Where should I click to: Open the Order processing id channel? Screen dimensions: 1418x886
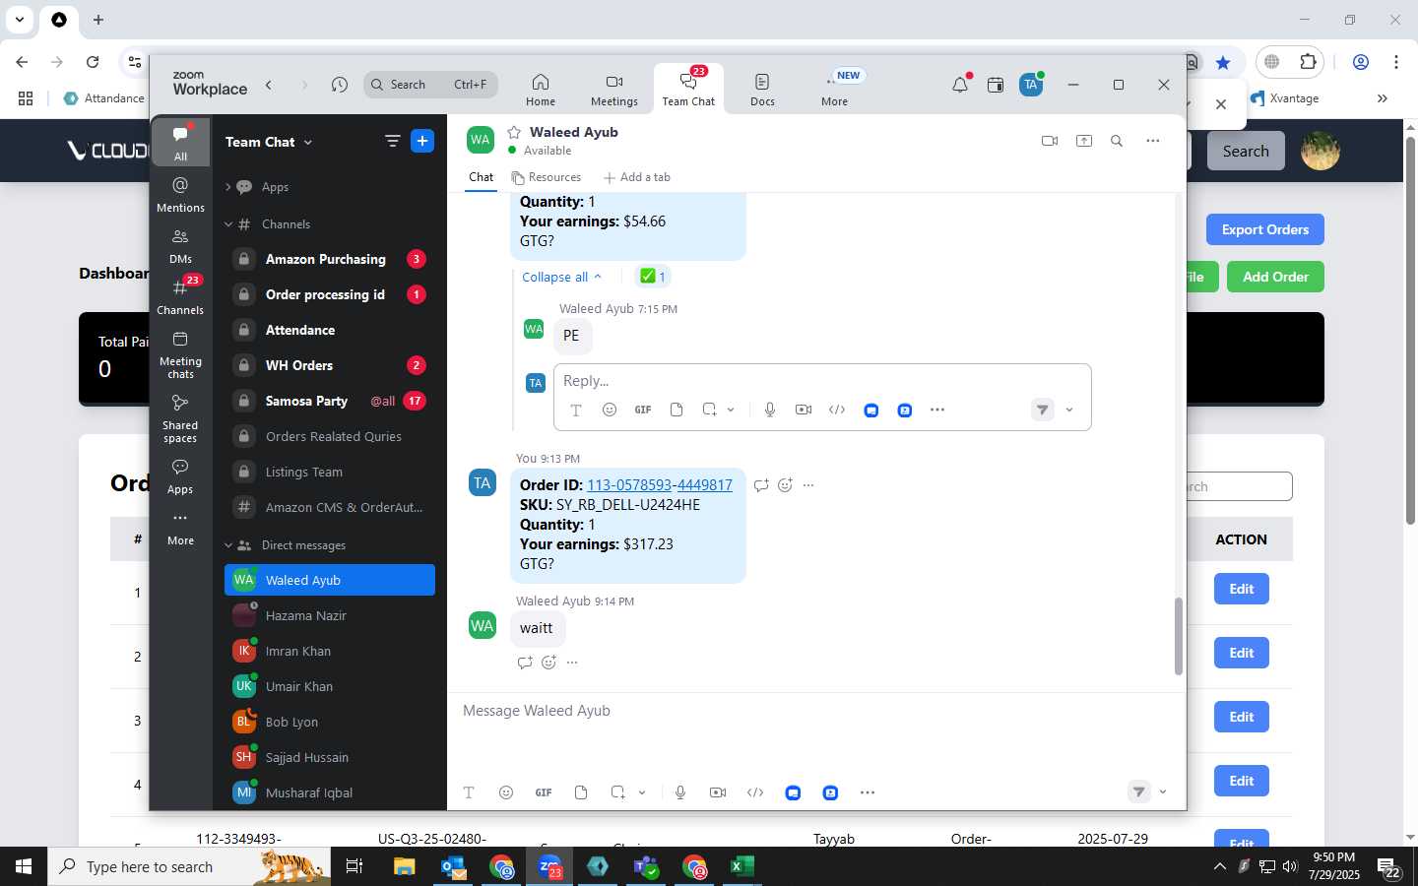330,294
